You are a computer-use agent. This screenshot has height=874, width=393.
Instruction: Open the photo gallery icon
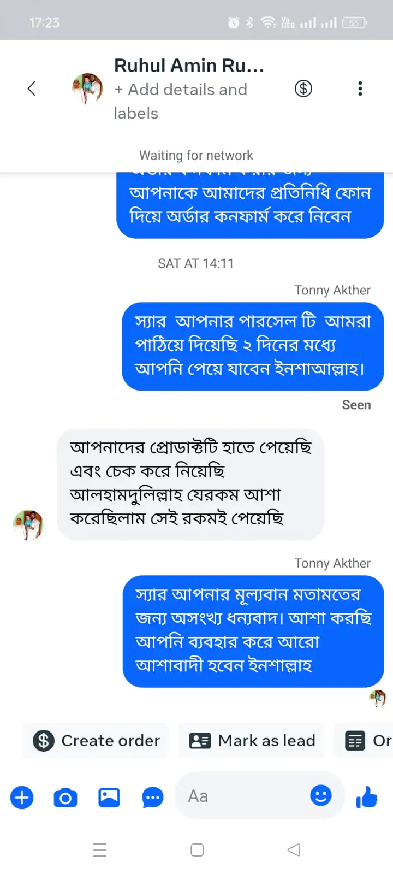(109, 798)
